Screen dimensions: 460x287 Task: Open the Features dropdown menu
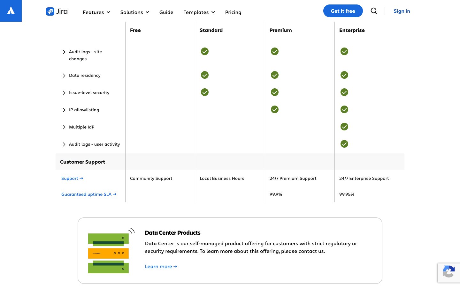pos(96,12)
